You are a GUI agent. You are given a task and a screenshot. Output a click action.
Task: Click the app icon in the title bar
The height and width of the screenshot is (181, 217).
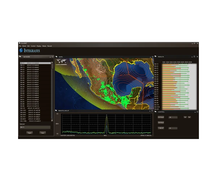coord(20,43)
